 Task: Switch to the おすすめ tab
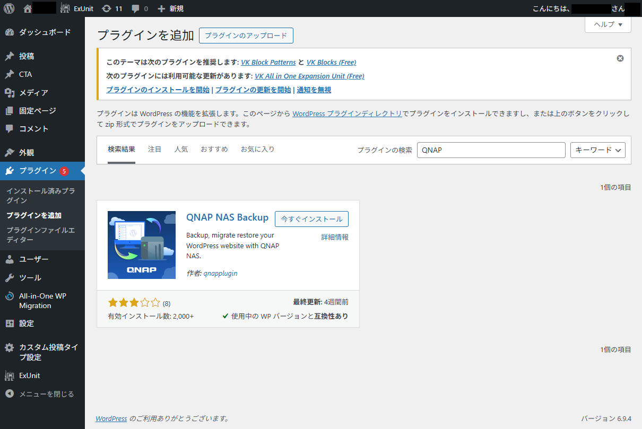pos(214,150)
